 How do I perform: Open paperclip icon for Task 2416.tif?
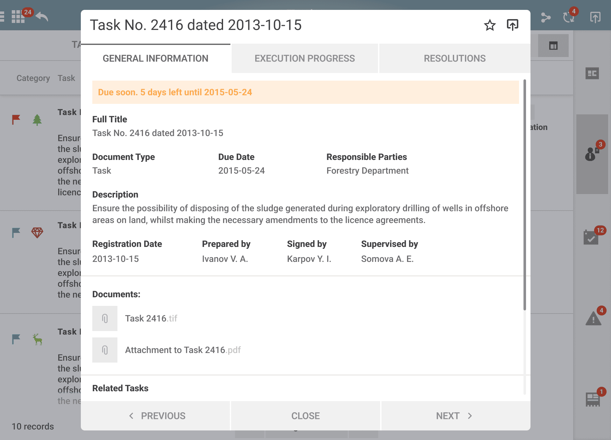(105, 318)
